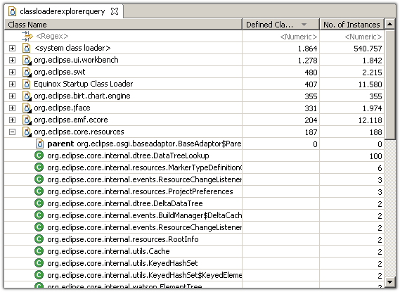
Task: Sort by No. of Instances column header
Action: [x=351, y=25]
